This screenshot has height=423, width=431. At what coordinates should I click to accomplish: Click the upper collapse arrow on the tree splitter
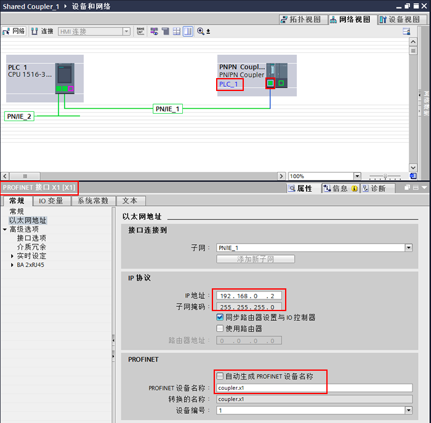click(x=113, y=341)
